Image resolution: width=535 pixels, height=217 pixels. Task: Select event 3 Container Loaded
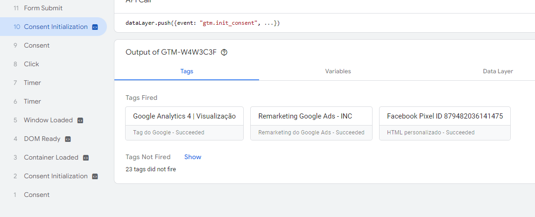pyautogui.click(x=53, y=157)
